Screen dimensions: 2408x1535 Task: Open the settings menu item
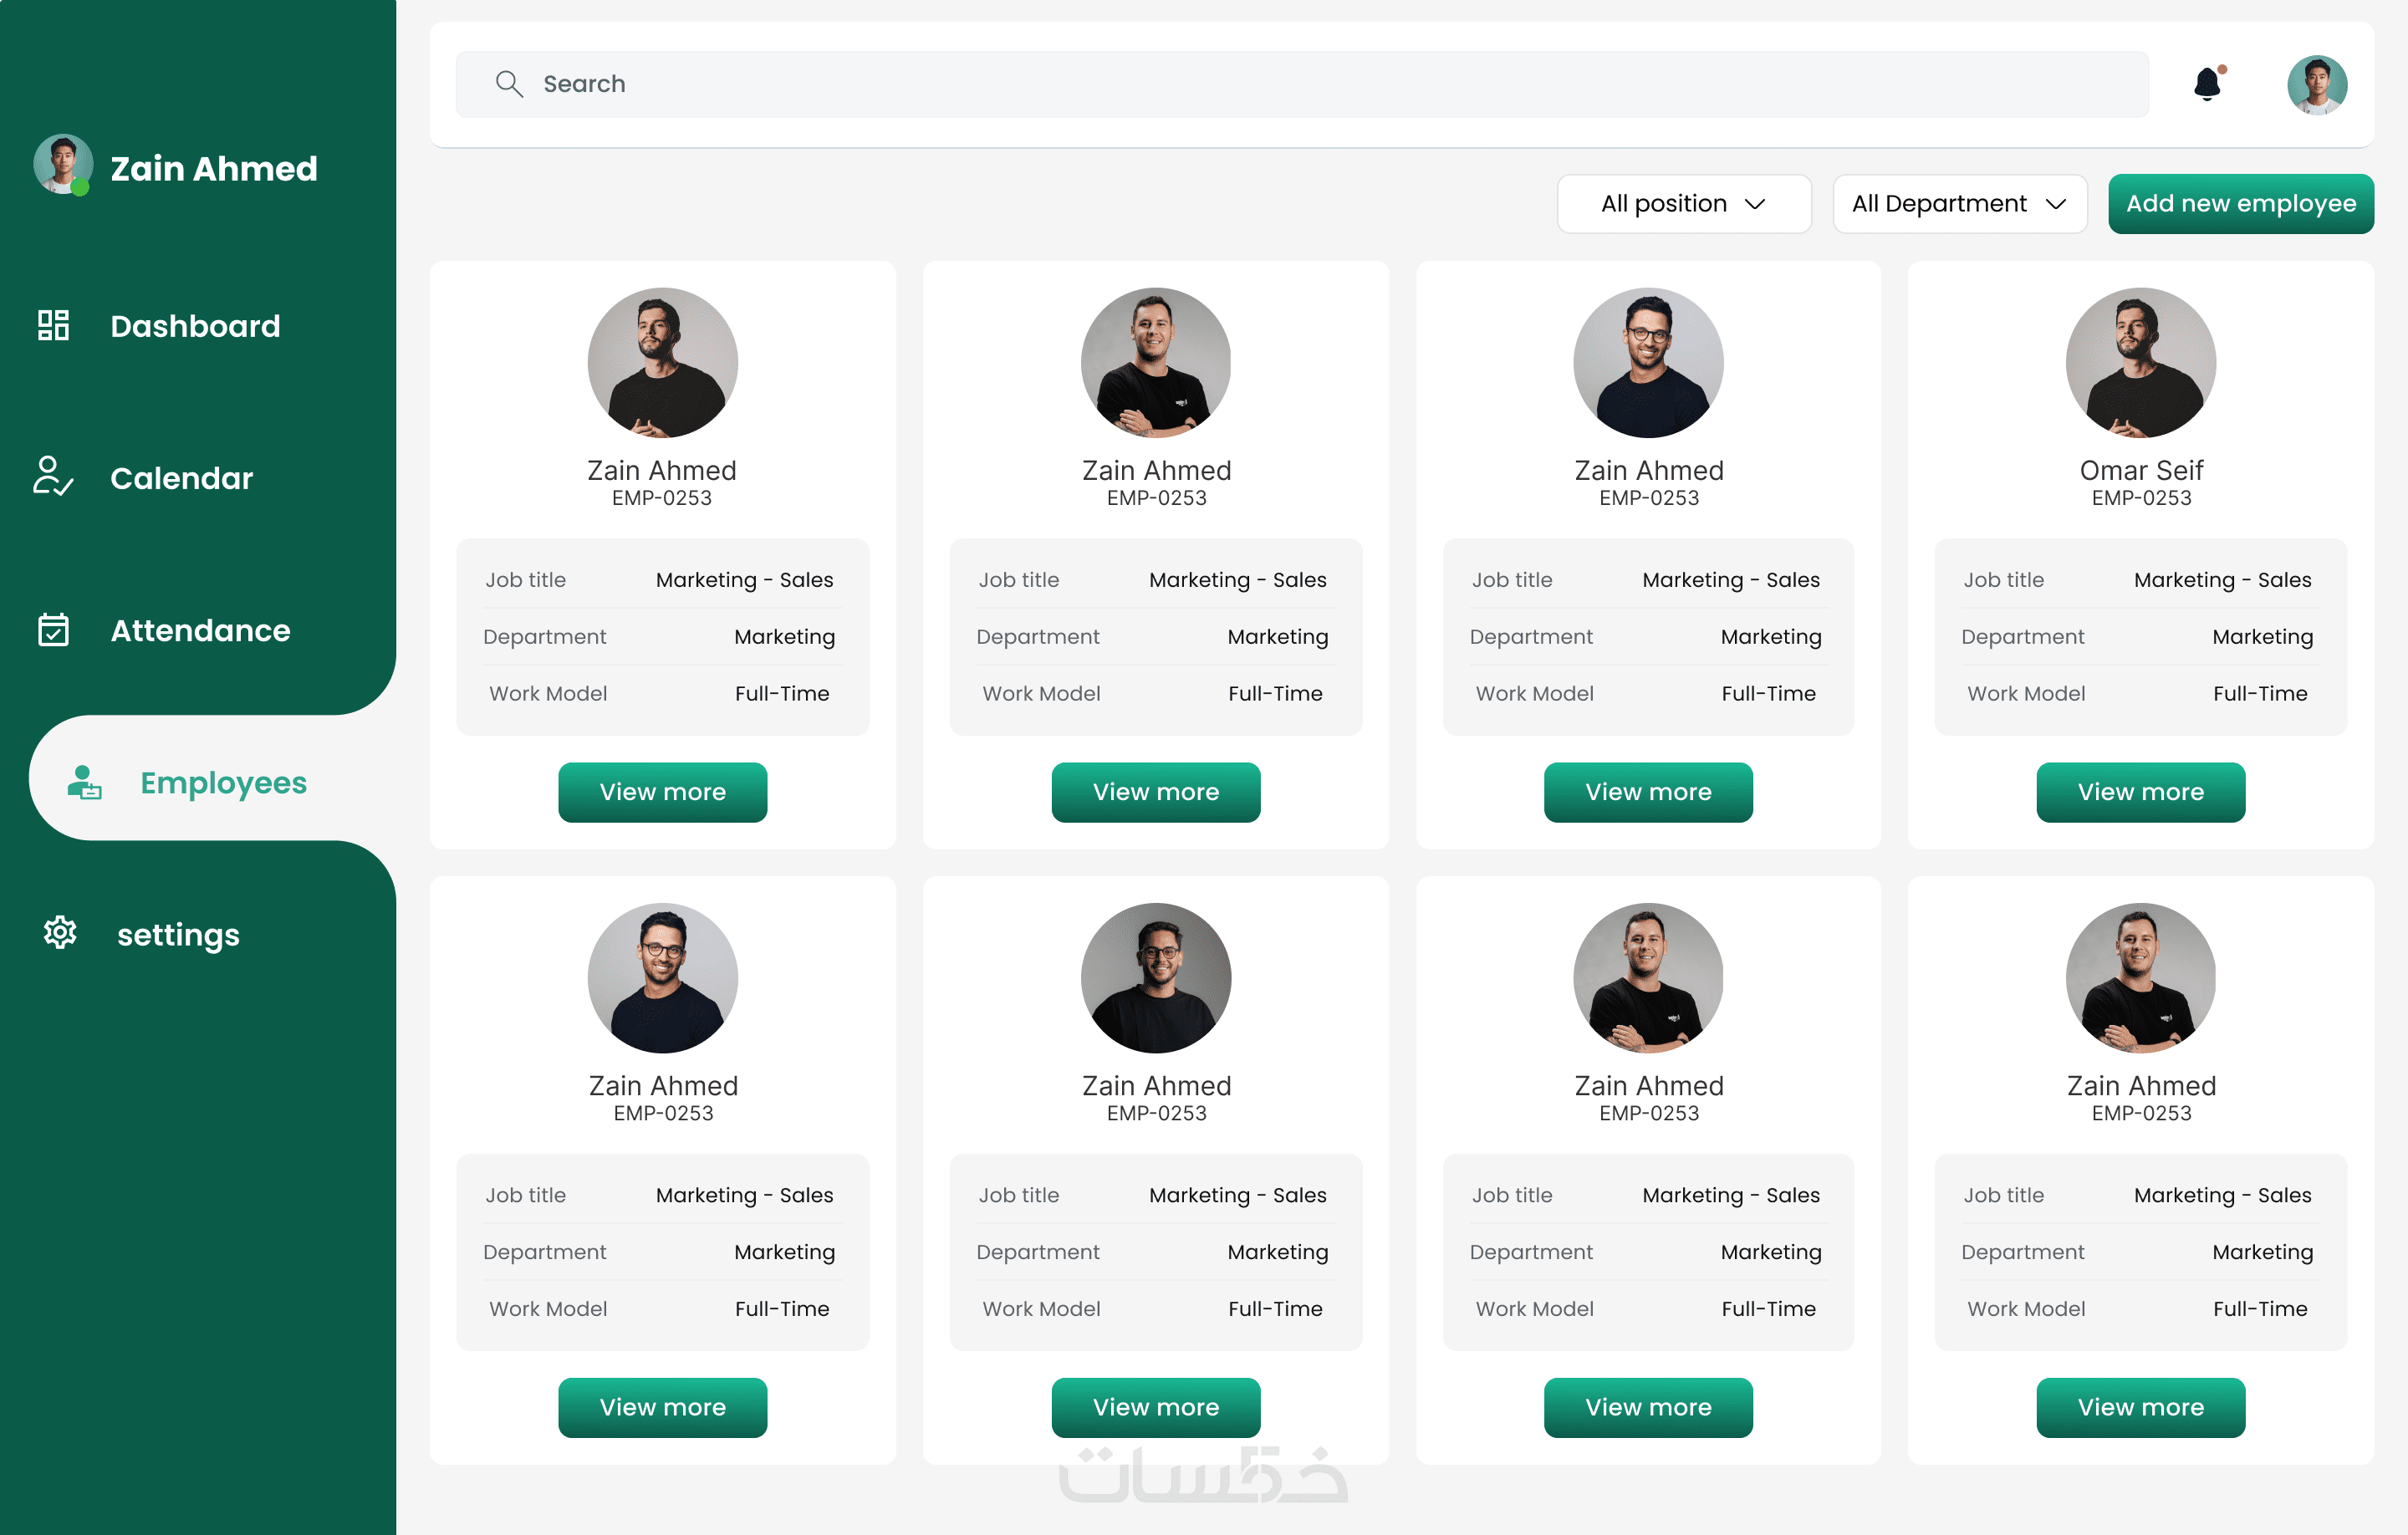pyautogui.click(x=178, y=934)
